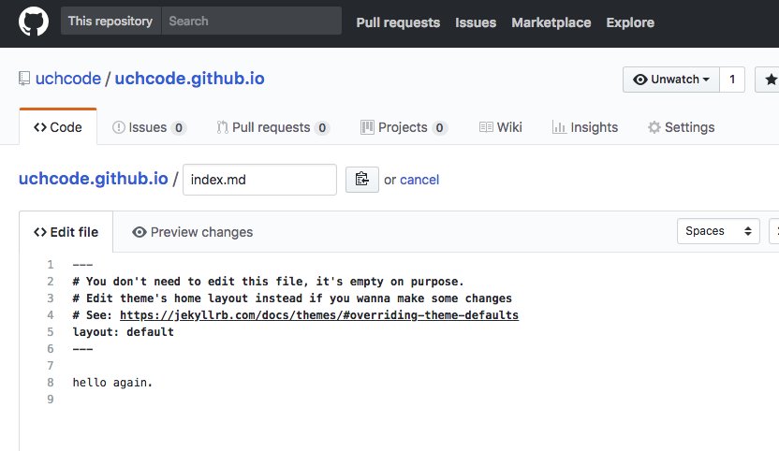
Task: Select the Edit file tab
Action: [x=66, y=232]
